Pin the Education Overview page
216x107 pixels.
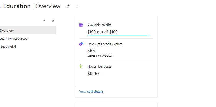click(69, 6)
